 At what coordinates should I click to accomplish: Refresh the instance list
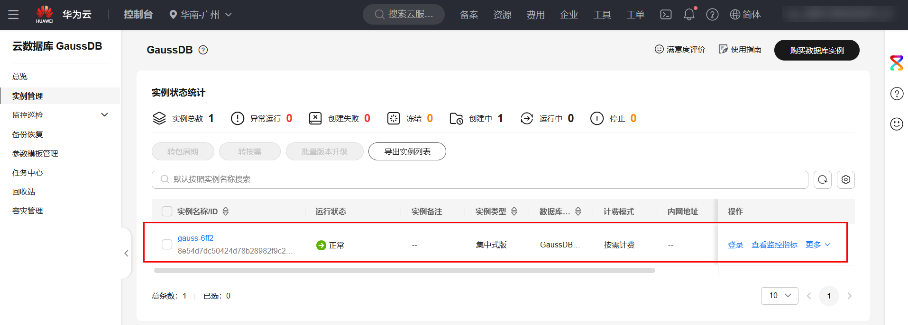[823, 179]
